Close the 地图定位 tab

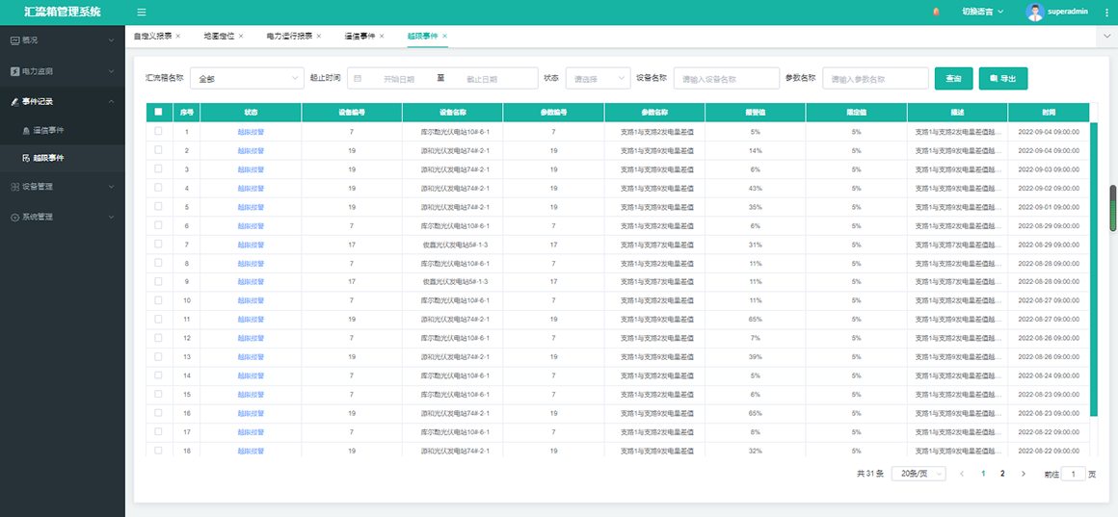click(x=241, y=36)
